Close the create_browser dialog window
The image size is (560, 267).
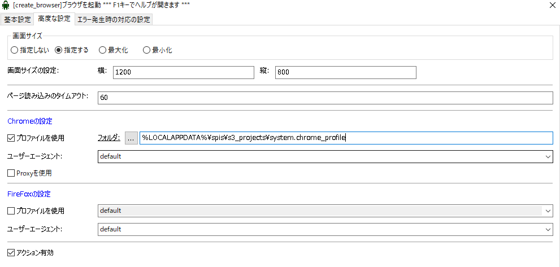[x=551, y=5]
